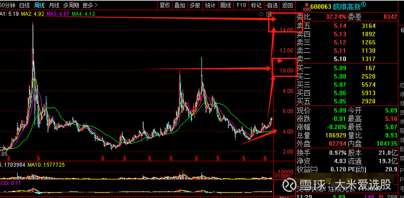404x198 pixels.
Task: Remove stock from watchlist via -自选
Action: point(272,5)
